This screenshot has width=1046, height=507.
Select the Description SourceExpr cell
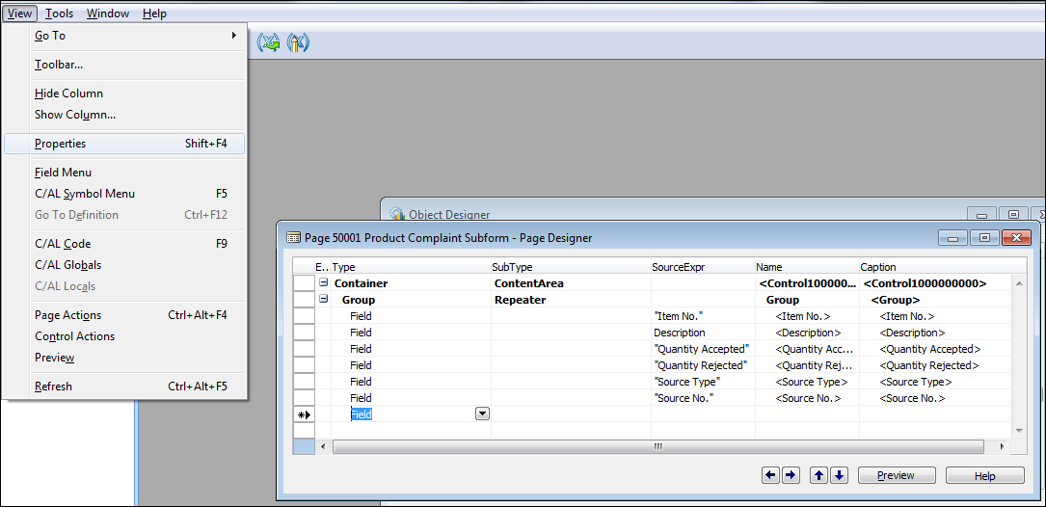pyautogui.click(x=703, y=333)
